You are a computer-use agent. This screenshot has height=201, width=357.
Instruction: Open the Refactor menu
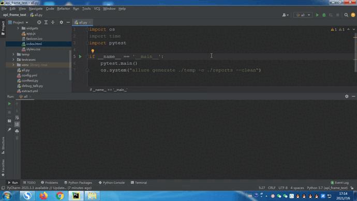click(x=64, y=9)
